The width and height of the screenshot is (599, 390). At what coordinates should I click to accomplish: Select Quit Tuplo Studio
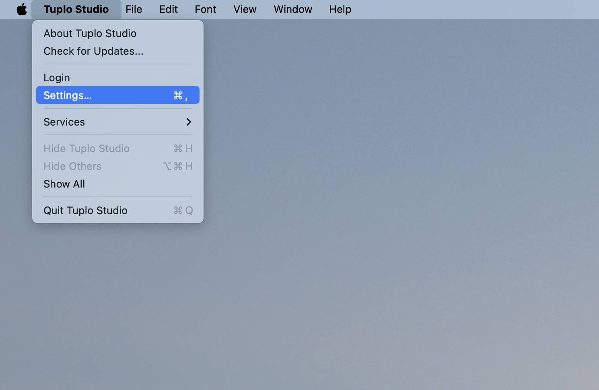point(118,210)
